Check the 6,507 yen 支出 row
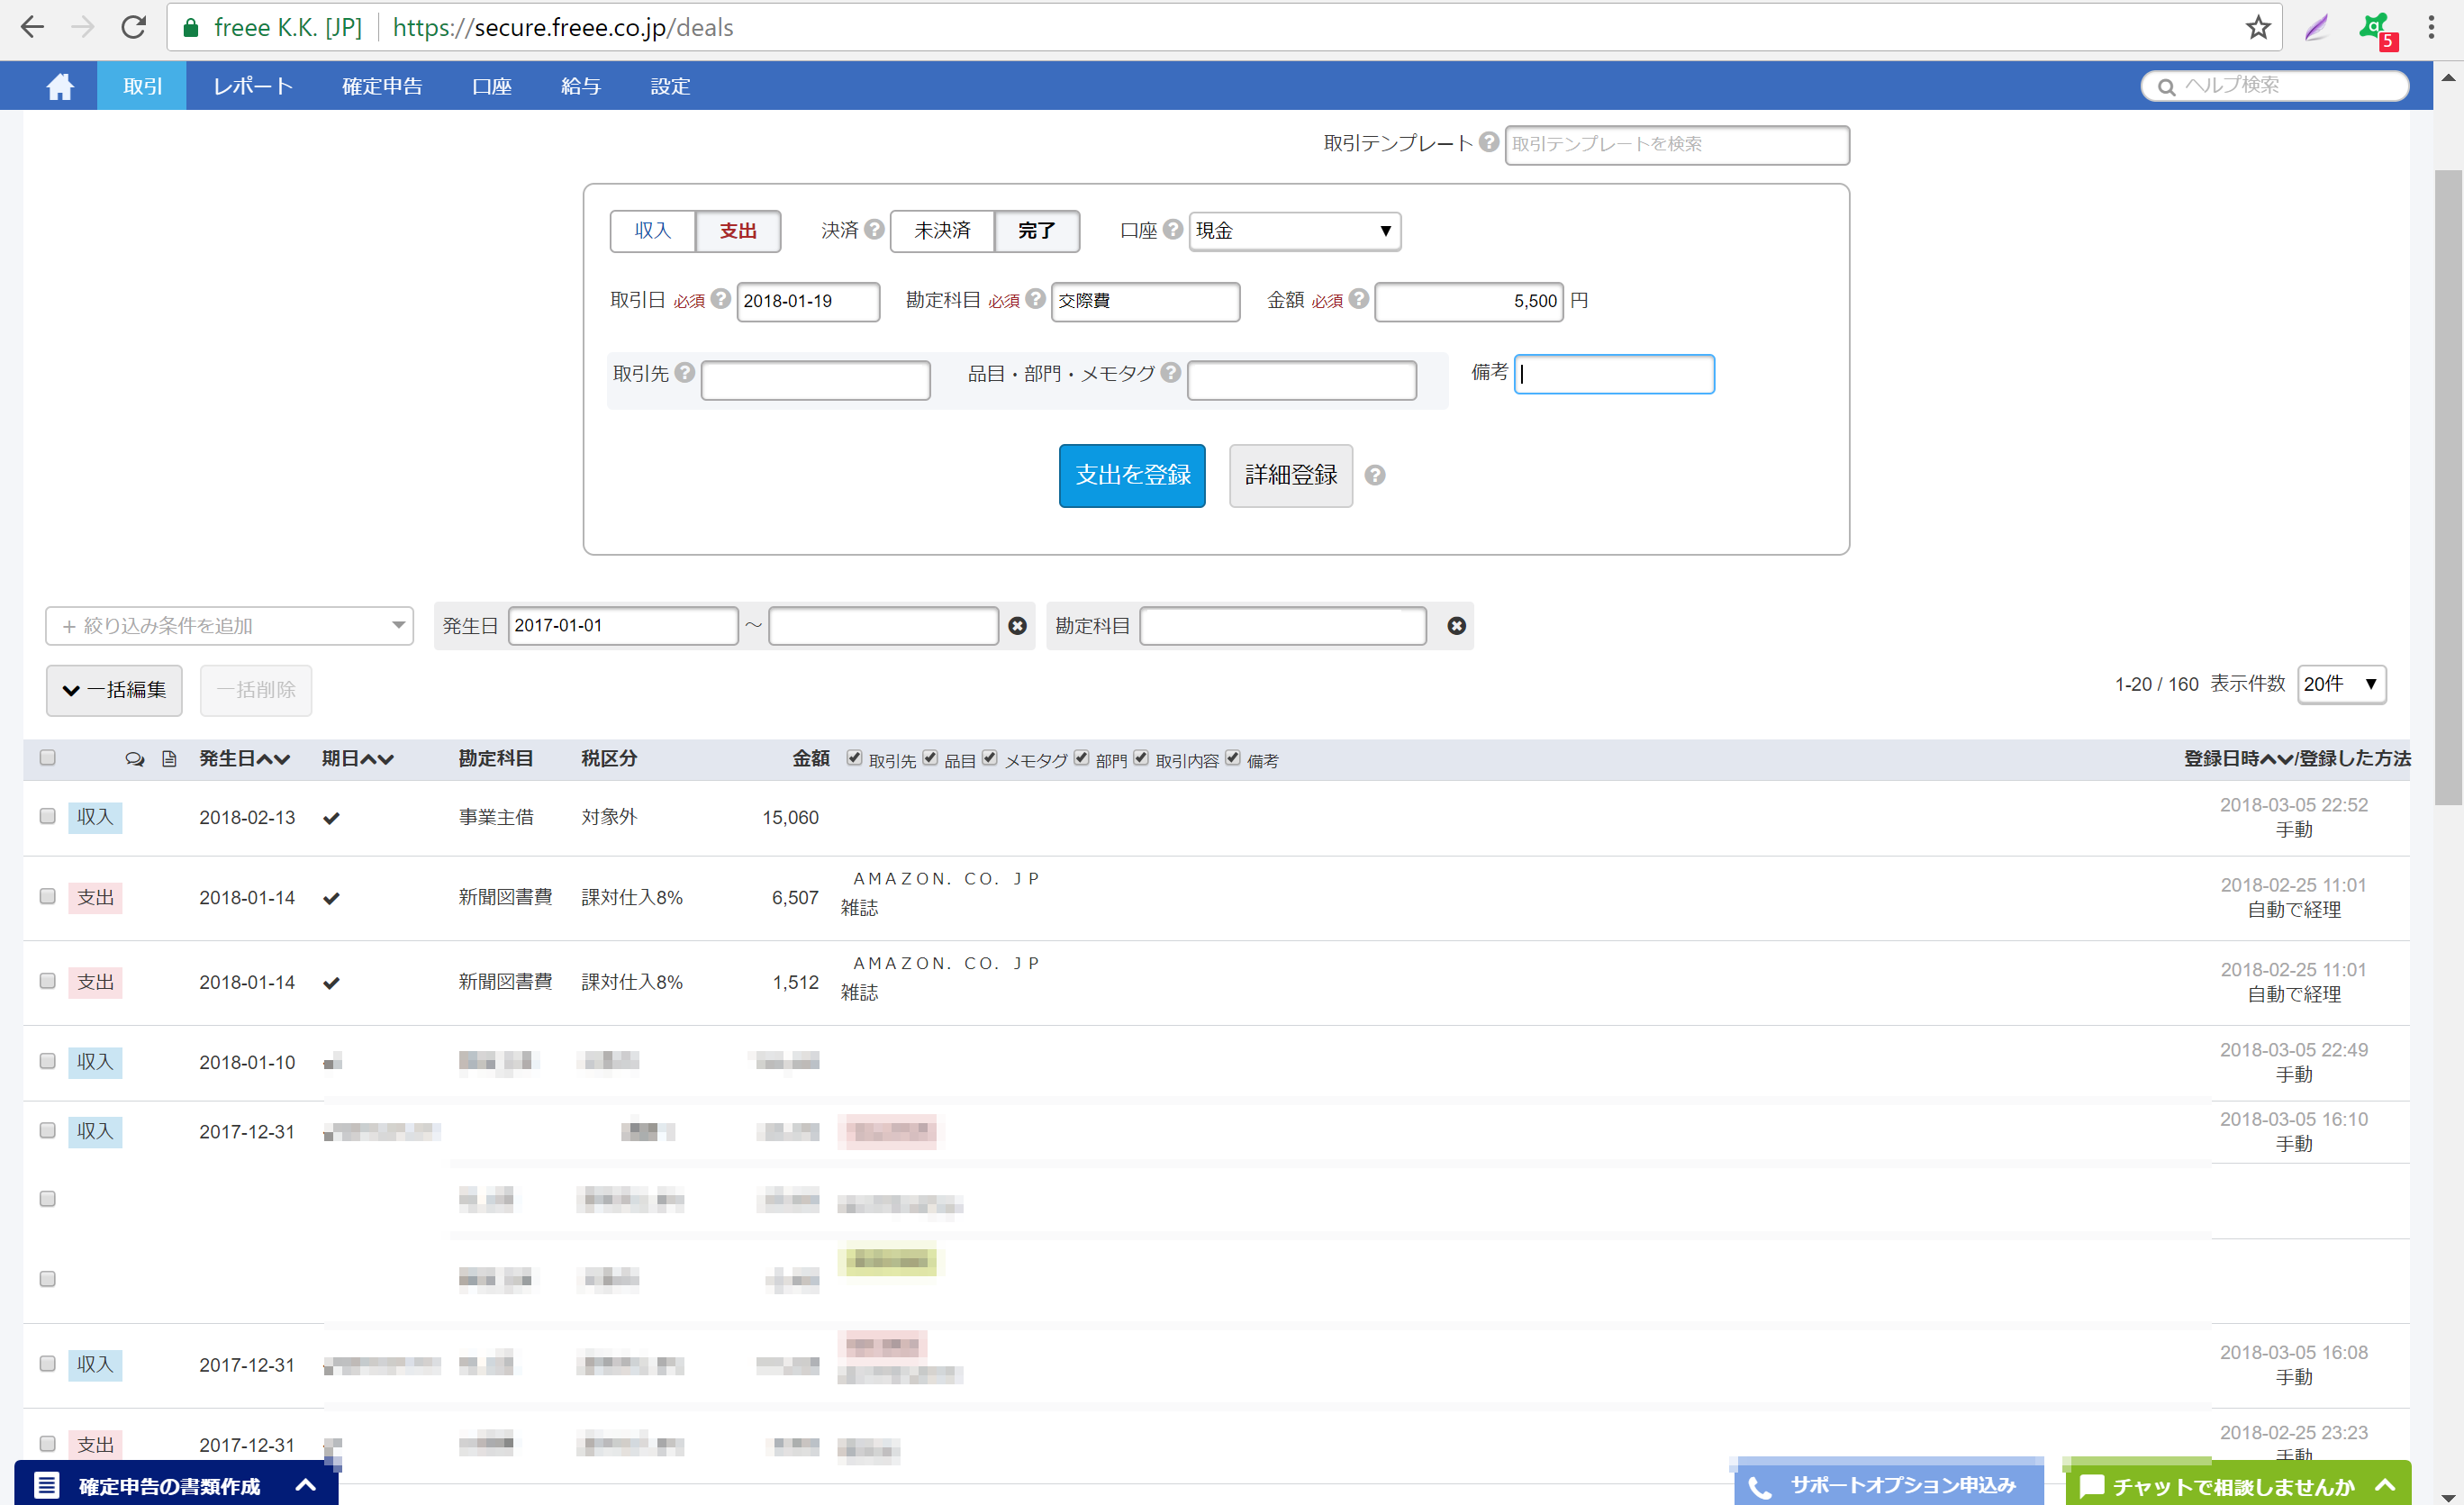2464x1505 pixels. (x=47, y=896)
